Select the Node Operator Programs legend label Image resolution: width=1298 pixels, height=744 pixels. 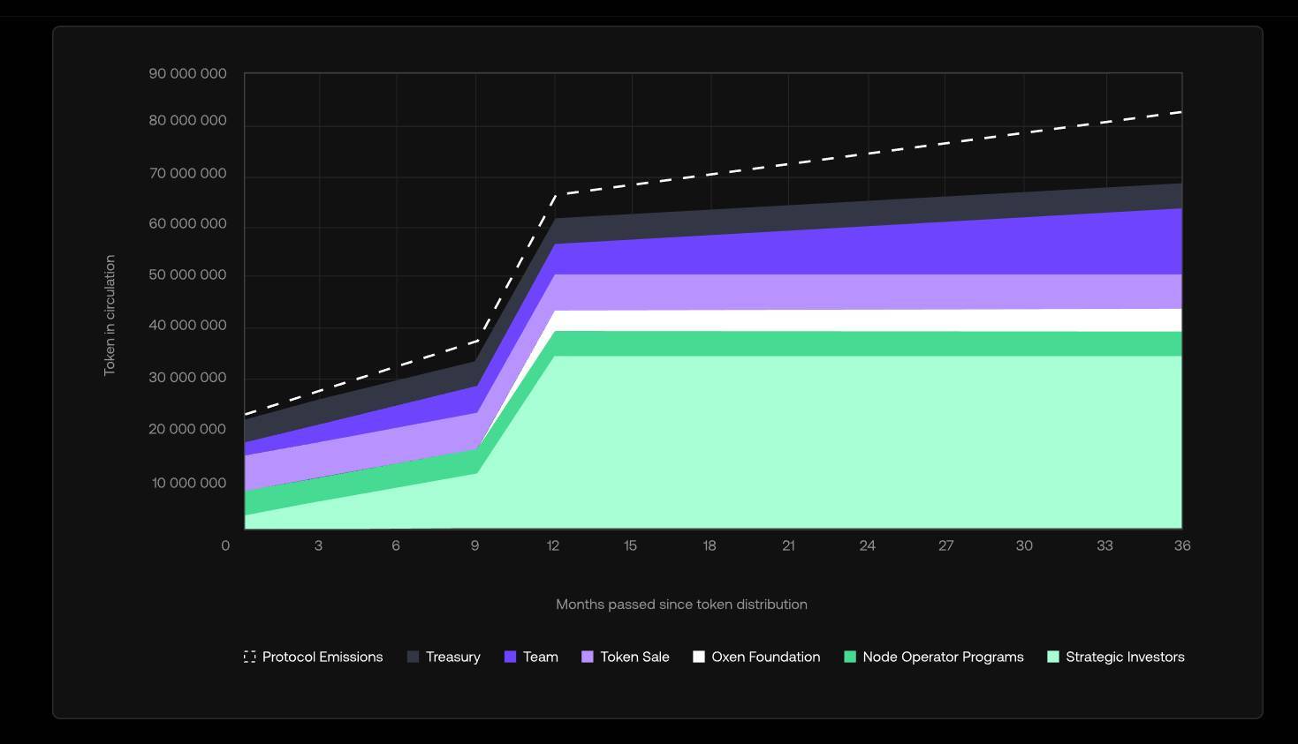(943, 657)
